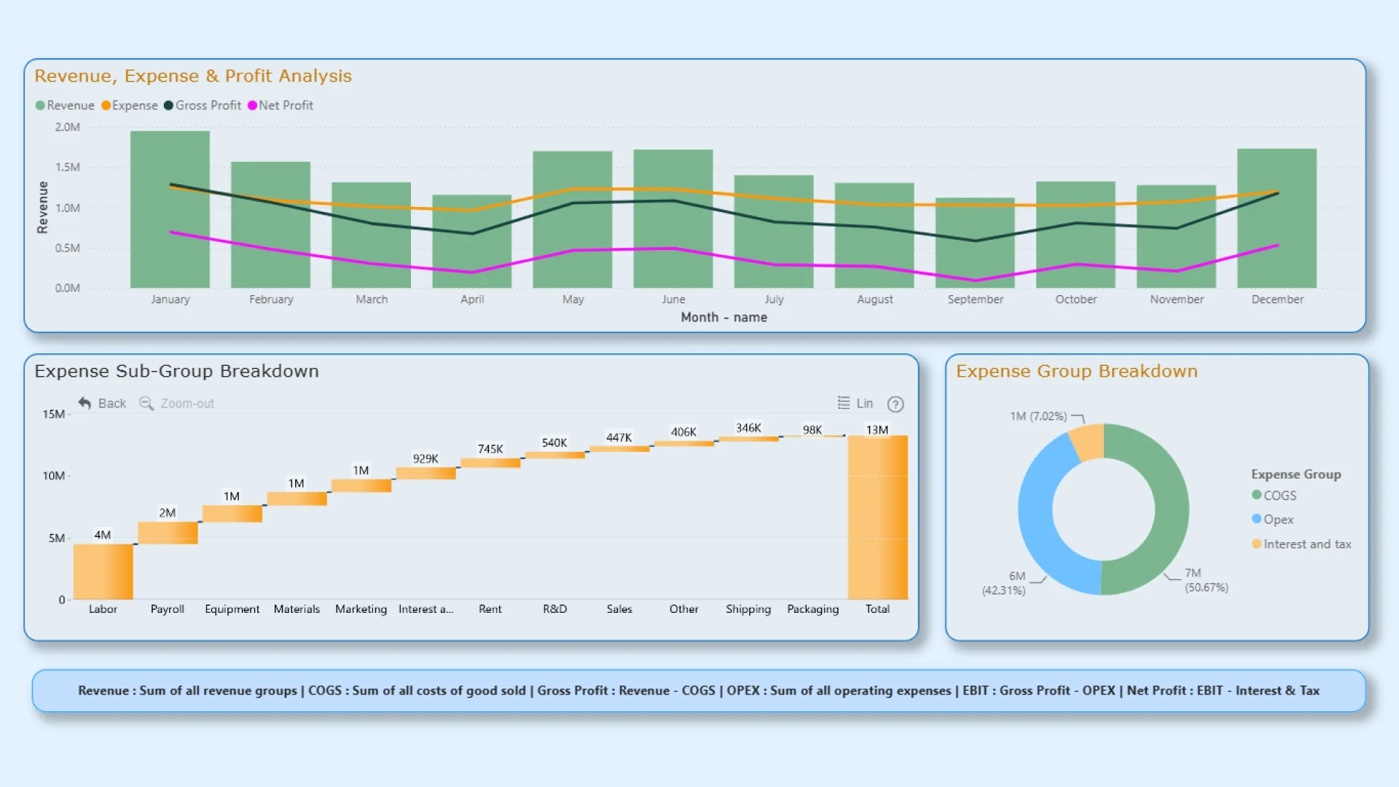This screenshot has height=787, width=1399.
Task: Click the definitions footer banner text
Action: [x=699, y=691]
